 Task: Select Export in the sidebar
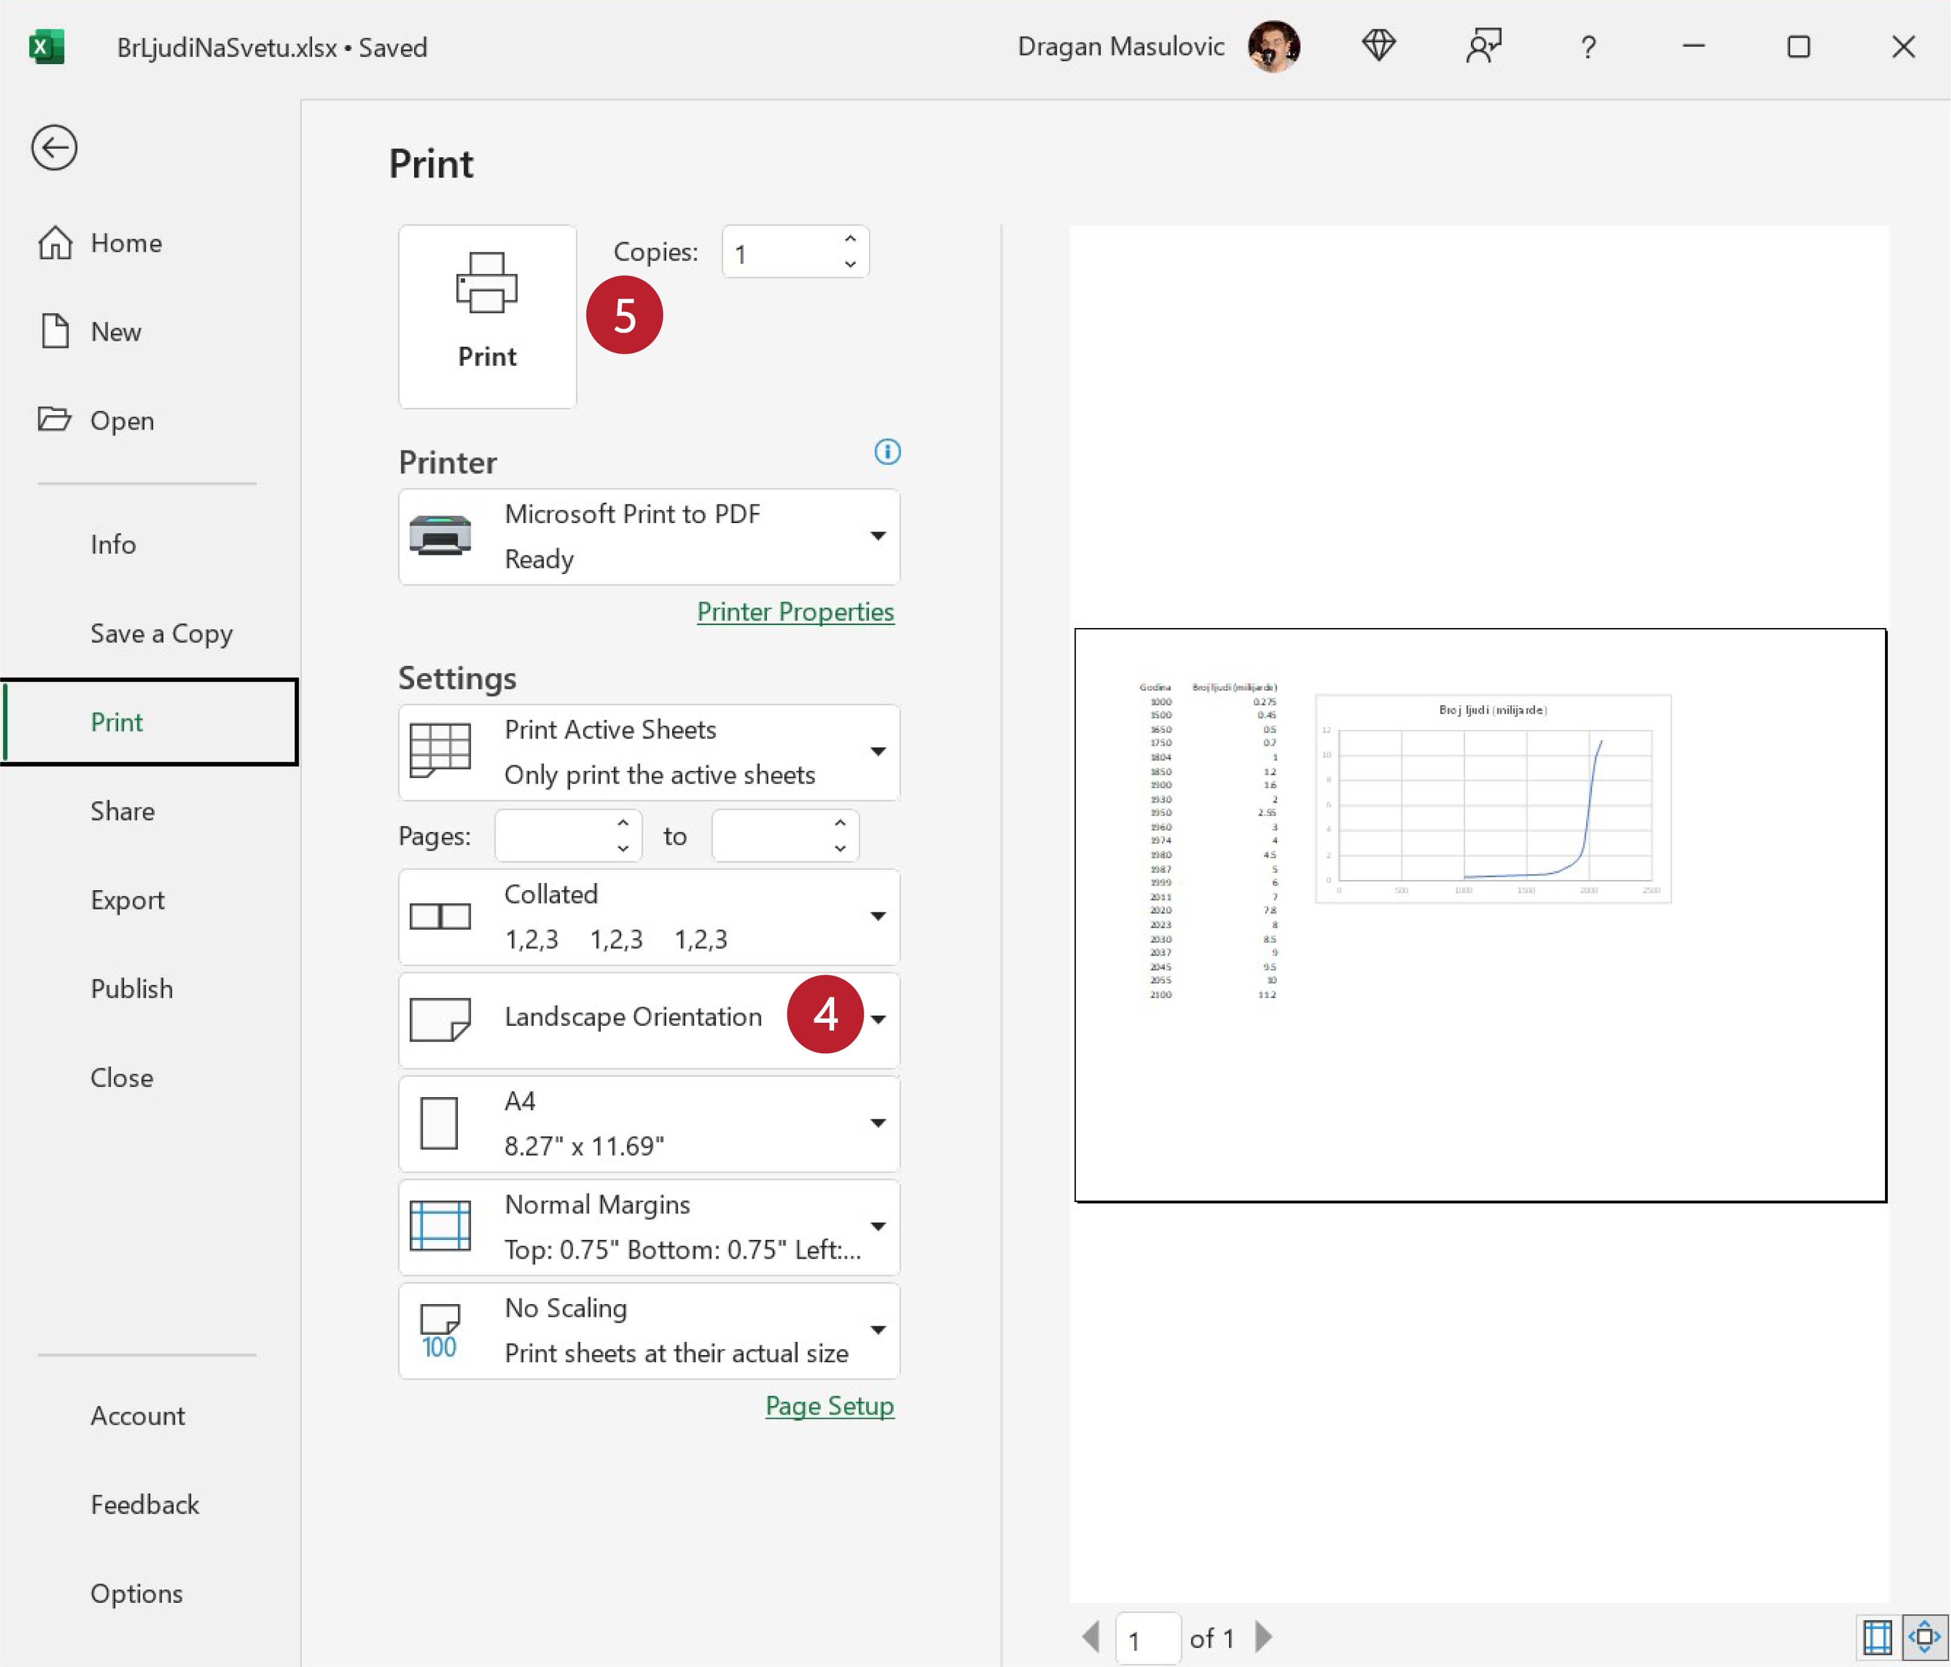click(127, 900)
